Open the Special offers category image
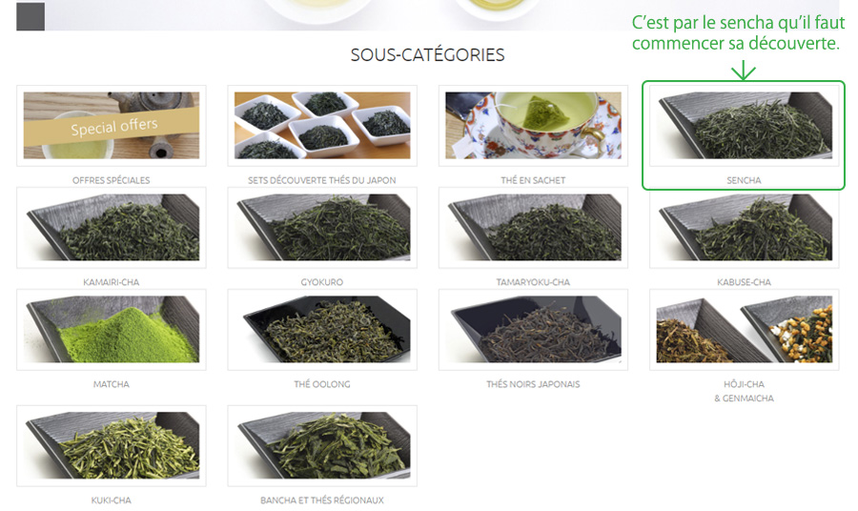 click(x=112, y=125)
